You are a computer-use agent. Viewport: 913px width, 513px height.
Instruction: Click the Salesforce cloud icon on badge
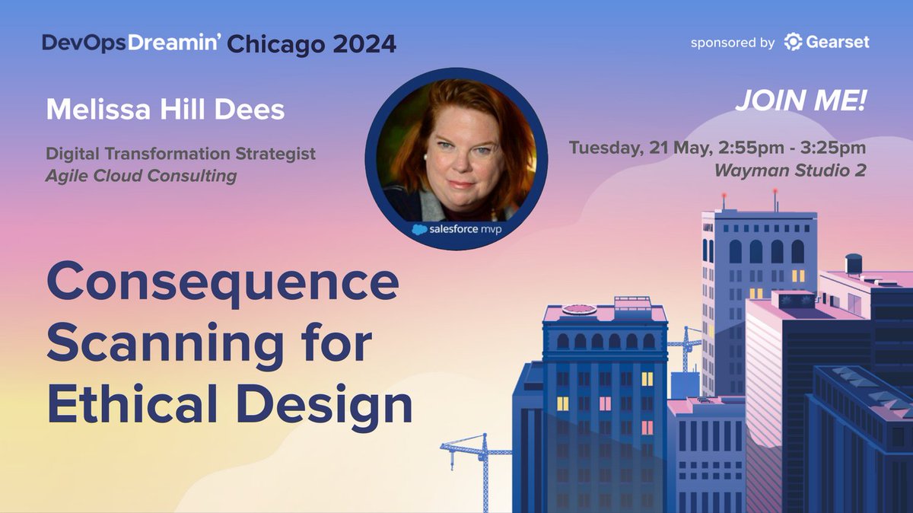418,228
